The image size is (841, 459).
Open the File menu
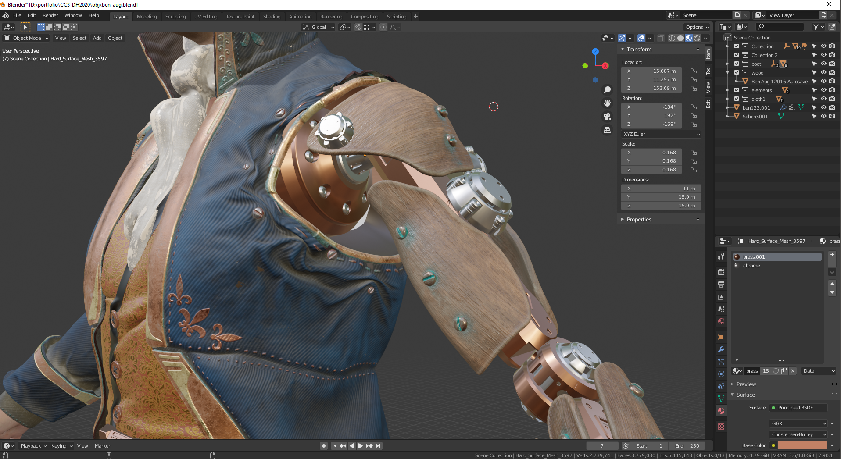click(x=17, y=15)
